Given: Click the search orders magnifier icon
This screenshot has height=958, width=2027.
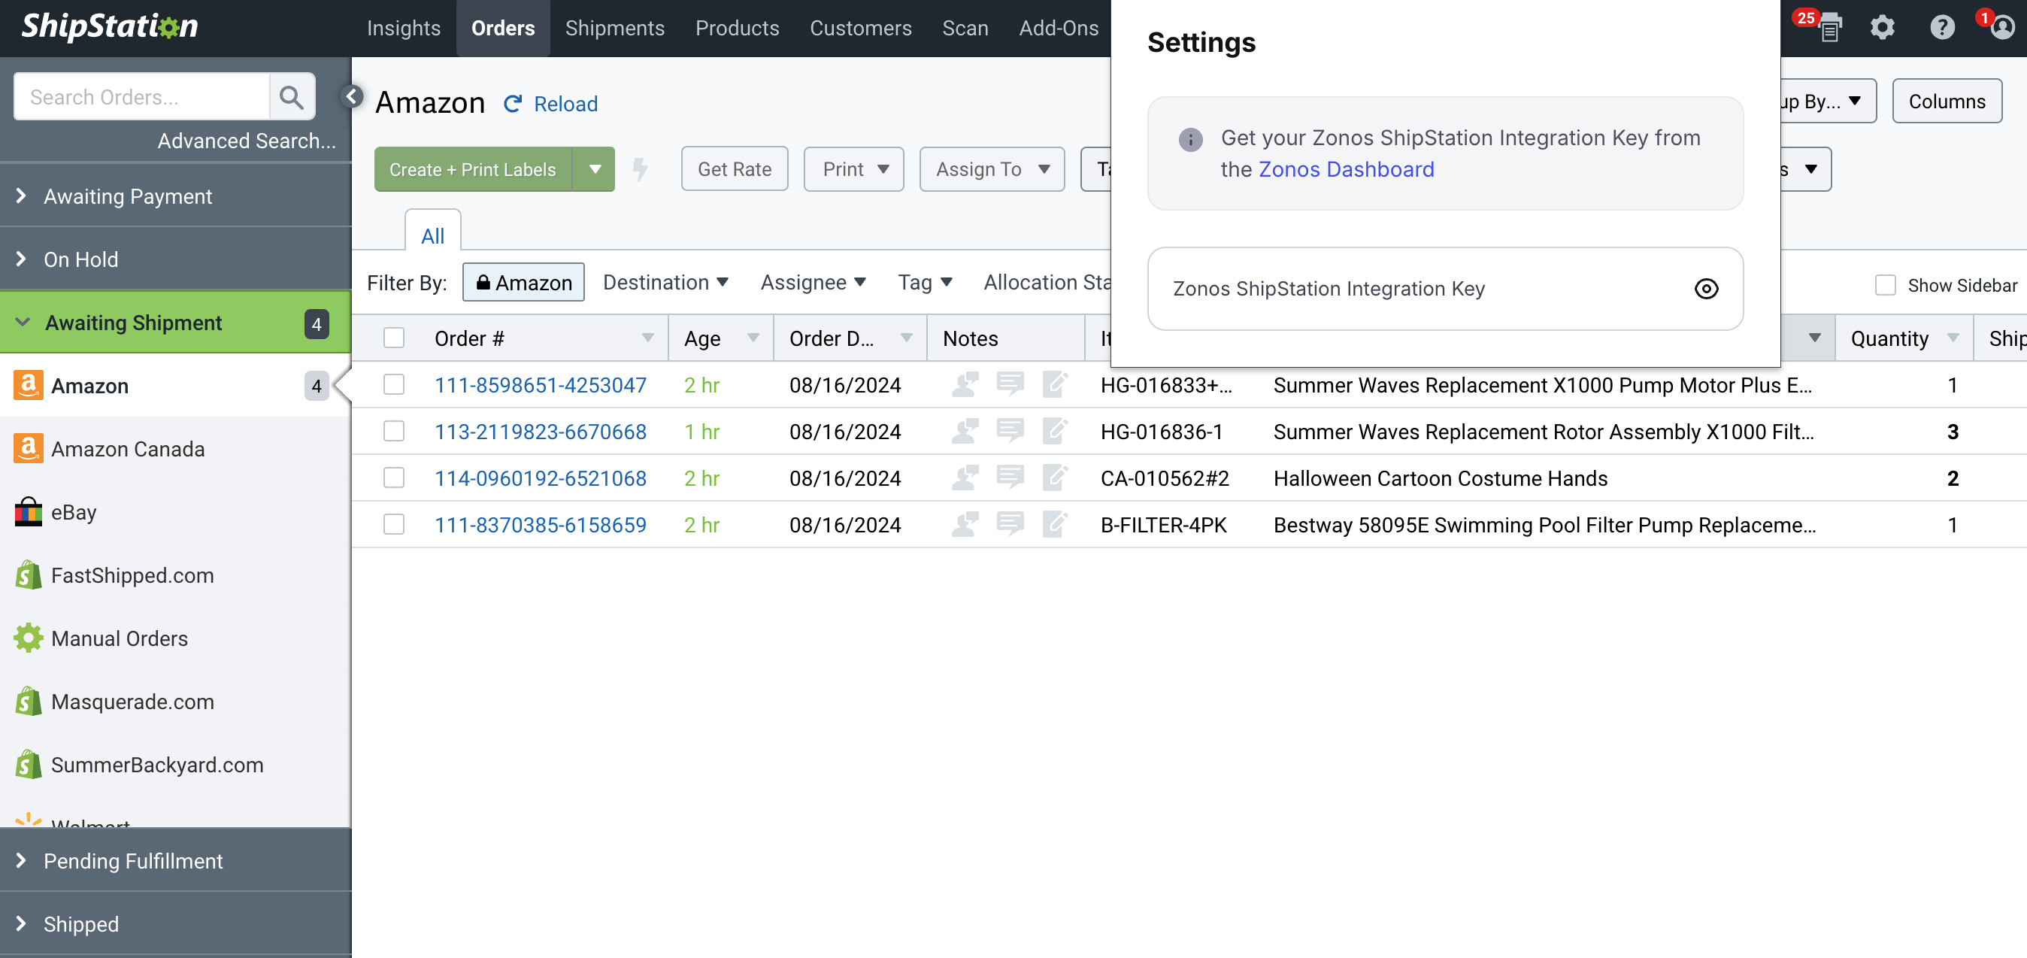Looking at the screenshot, I should point(292,97).
